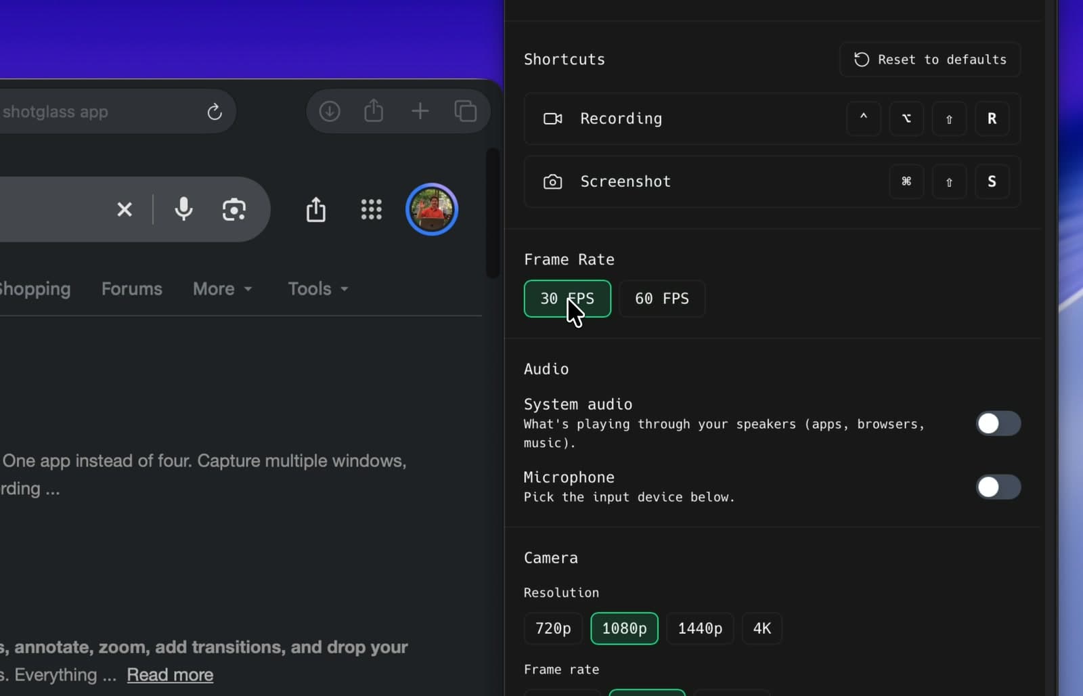Choose 720p camera resolution
This screenshot has height=696, width=1083.
click(x=553, y=628)
